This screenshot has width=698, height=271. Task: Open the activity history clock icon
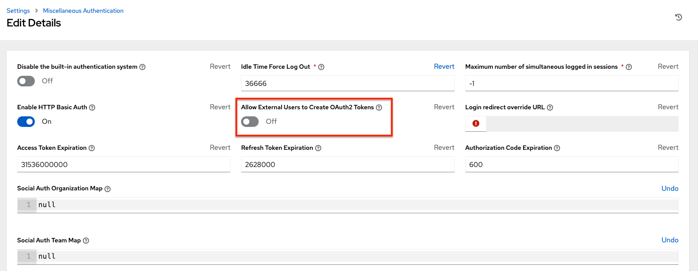[679, 17]
